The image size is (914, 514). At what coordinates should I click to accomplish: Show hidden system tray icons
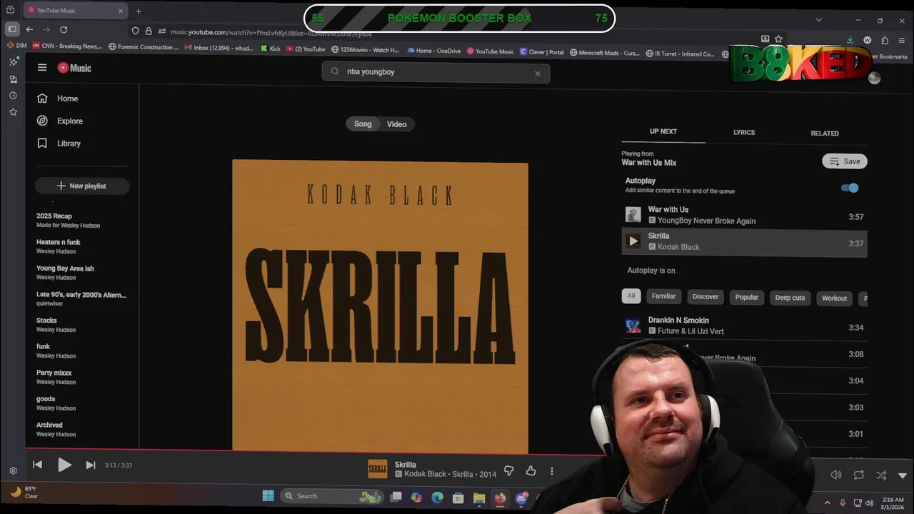(x=827, y=503)
